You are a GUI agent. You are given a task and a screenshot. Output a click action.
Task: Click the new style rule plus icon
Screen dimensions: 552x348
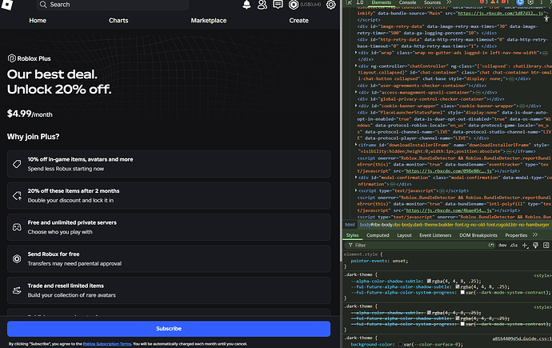click(x=525, y=246)
